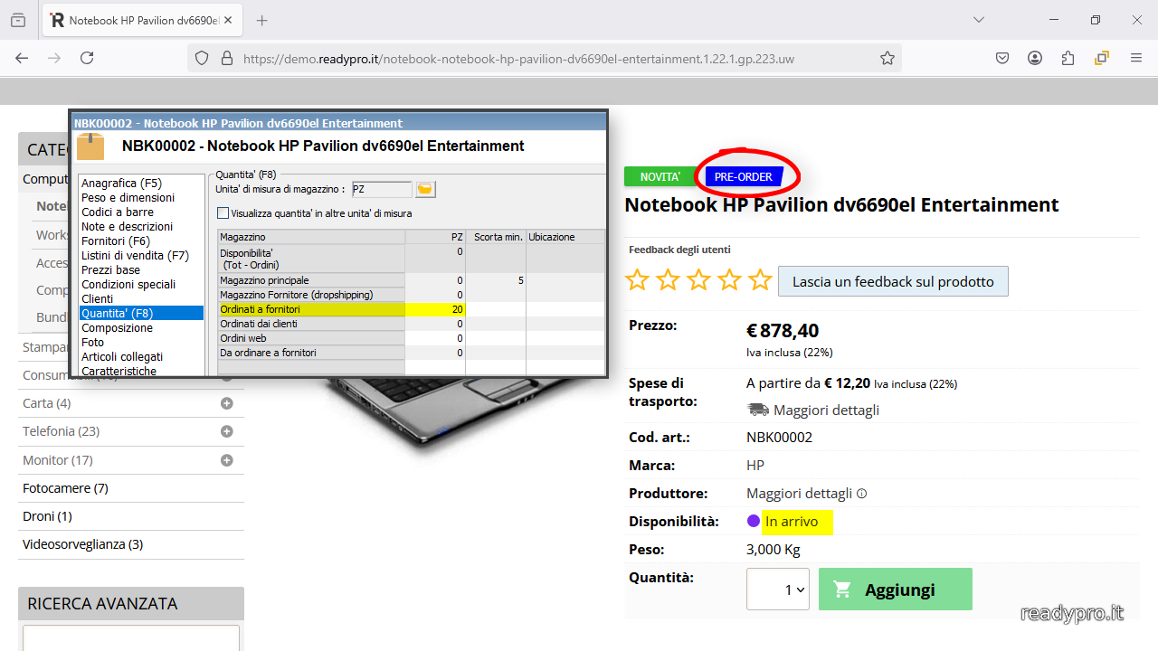Select the Ordini web row
This screenshot has height=651, width=1158.
pyautogui.click(x=412, y=338)
